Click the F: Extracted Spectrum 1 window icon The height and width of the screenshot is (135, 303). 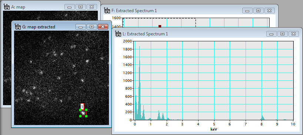(x=107, y=10)
